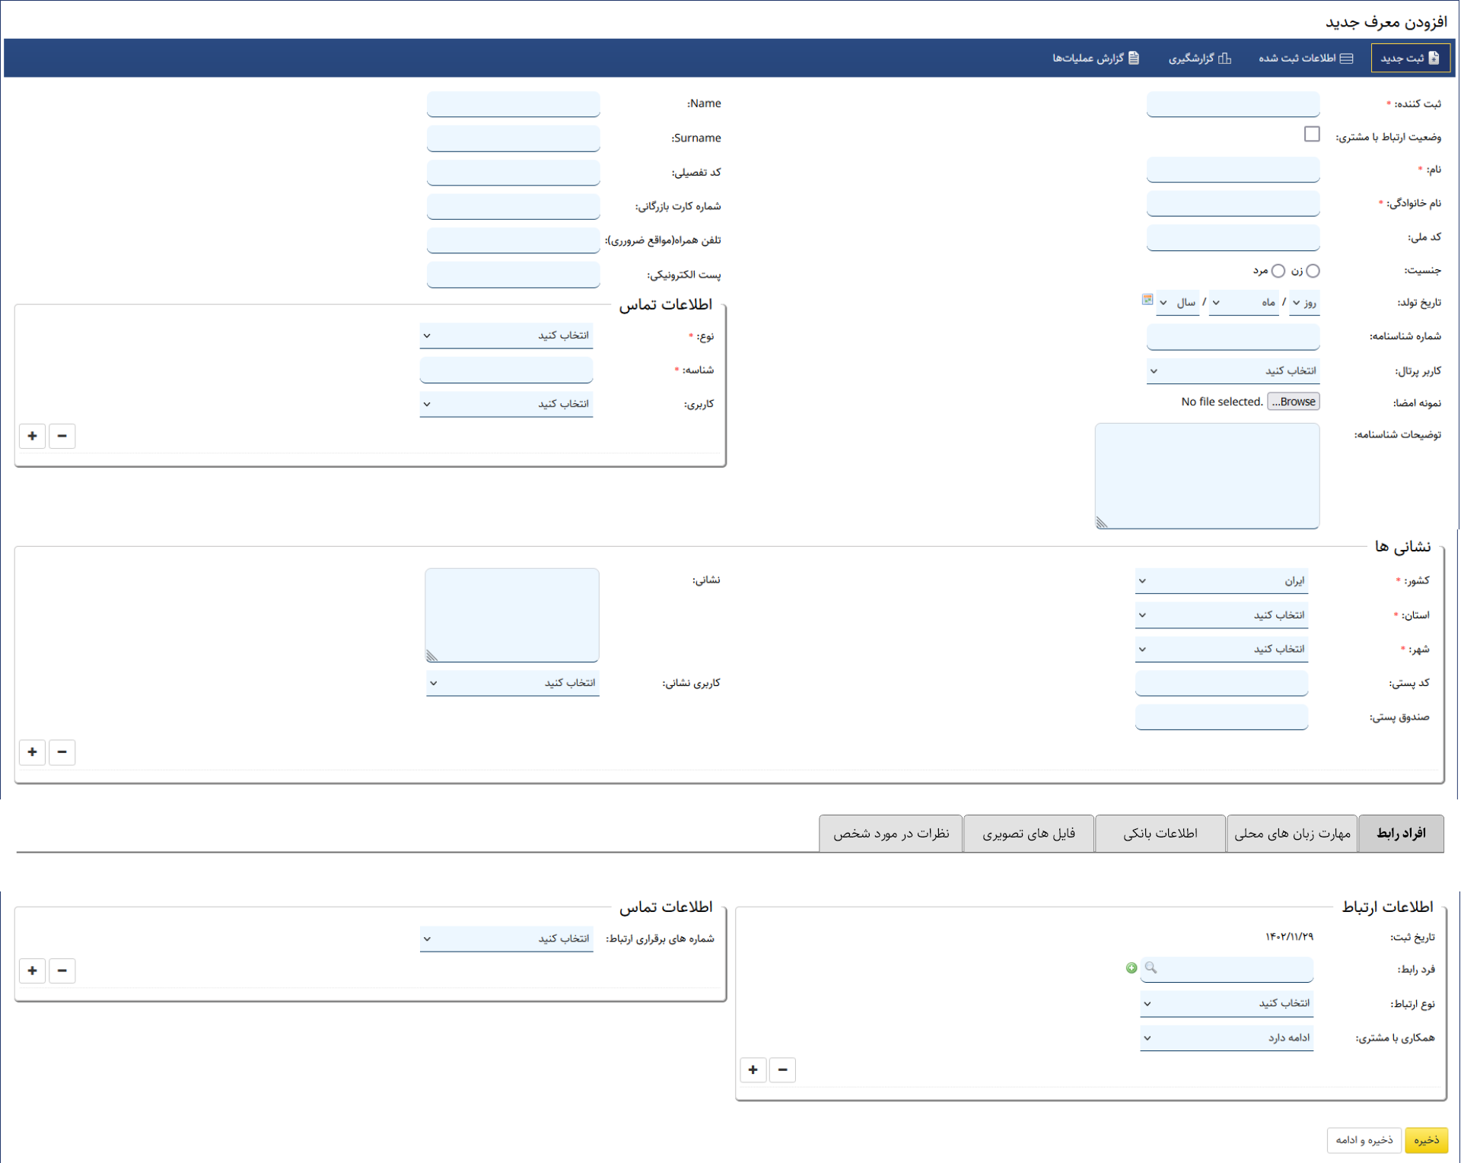Click search magnifier in فرد رابط field
Image resolution: width=1461 pixels, height=1163 pixels.
coord(1151,968)
